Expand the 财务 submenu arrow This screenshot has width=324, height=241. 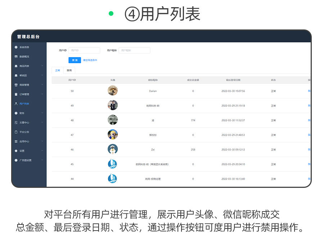point(42,113)
